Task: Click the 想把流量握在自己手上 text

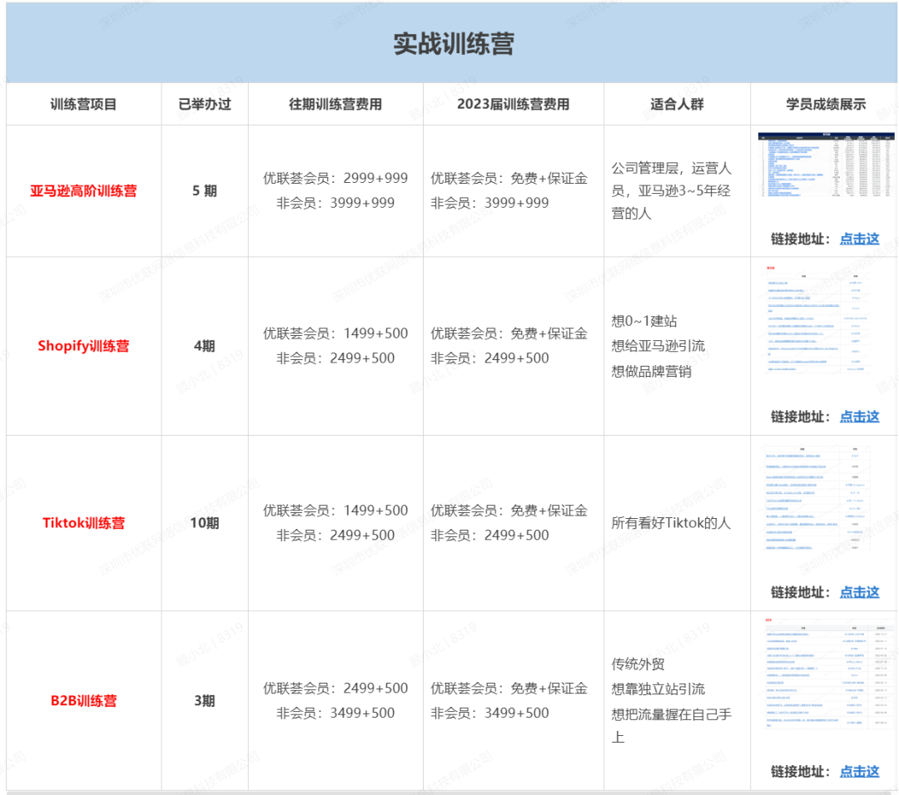Action: pyautogui.click(x=672, y=726)
